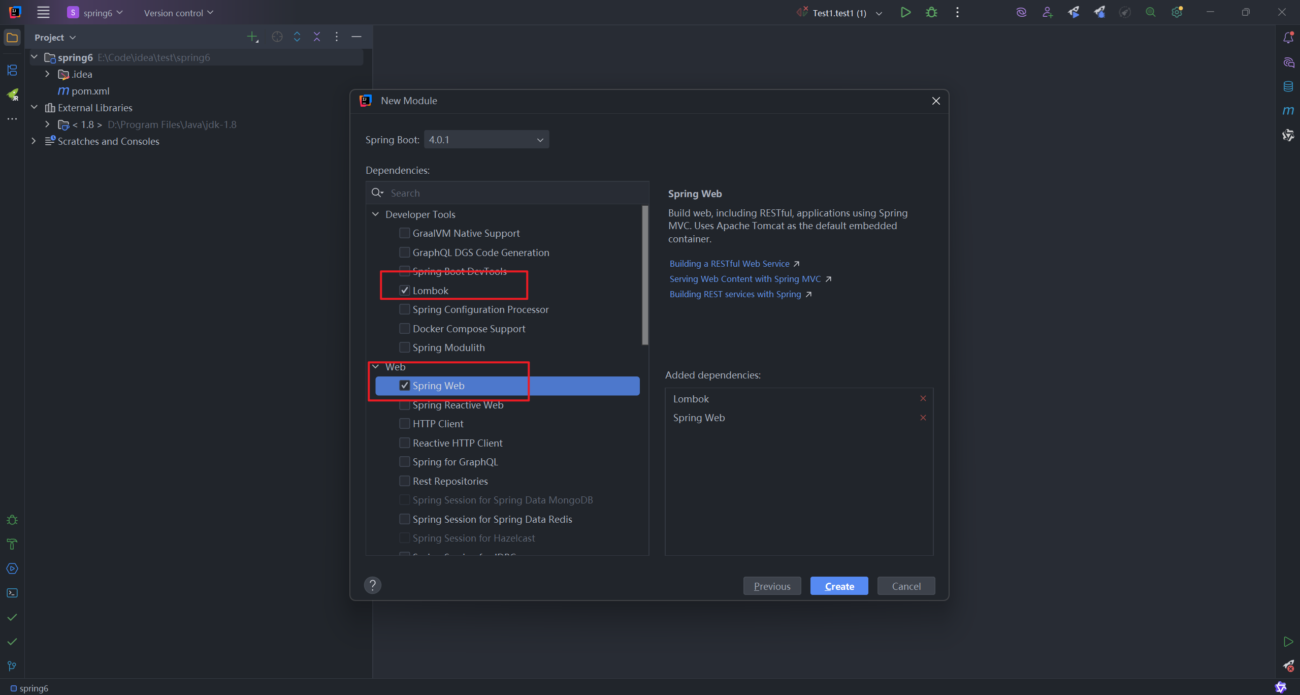Open the main hamburger menu

click(43, 13)
